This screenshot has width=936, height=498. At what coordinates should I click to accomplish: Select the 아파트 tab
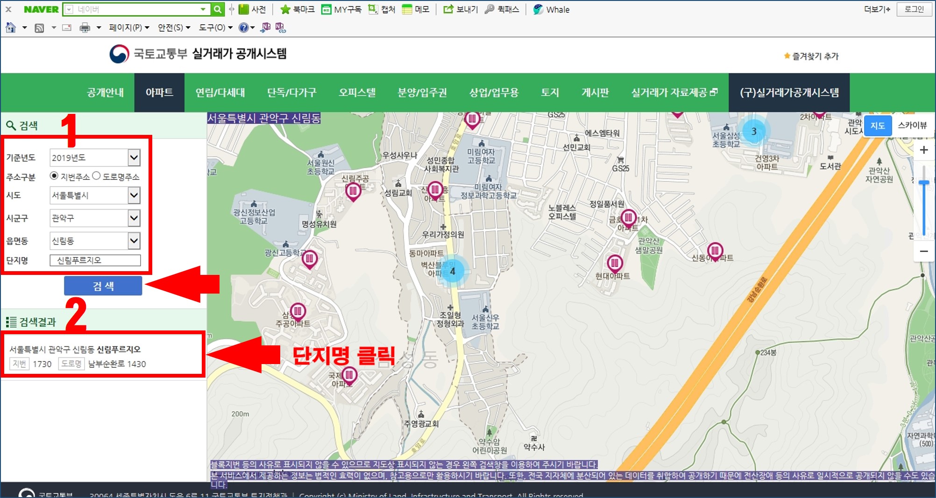point(159,92)
